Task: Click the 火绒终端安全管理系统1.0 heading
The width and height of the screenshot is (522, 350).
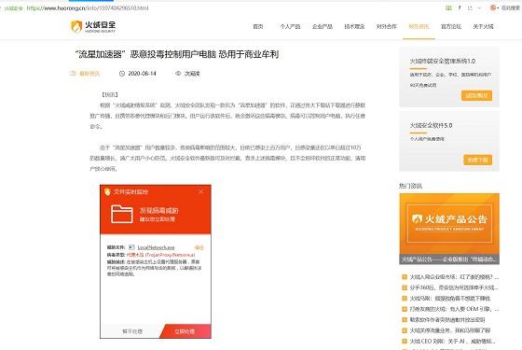Action: click(x=443, y=61)
